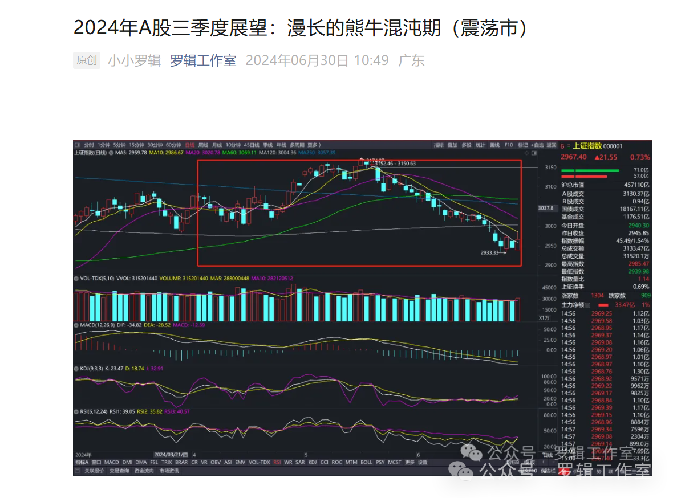Add to watchlist with +自选
Viewport: 673px width, 498px height.
[x=537, y=145]
